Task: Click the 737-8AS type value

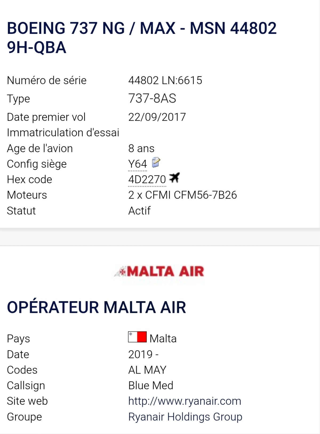Action: (x=152, y=99)
